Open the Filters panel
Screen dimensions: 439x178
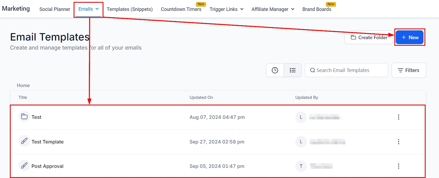pyautogui.click(x=409, y=70)
